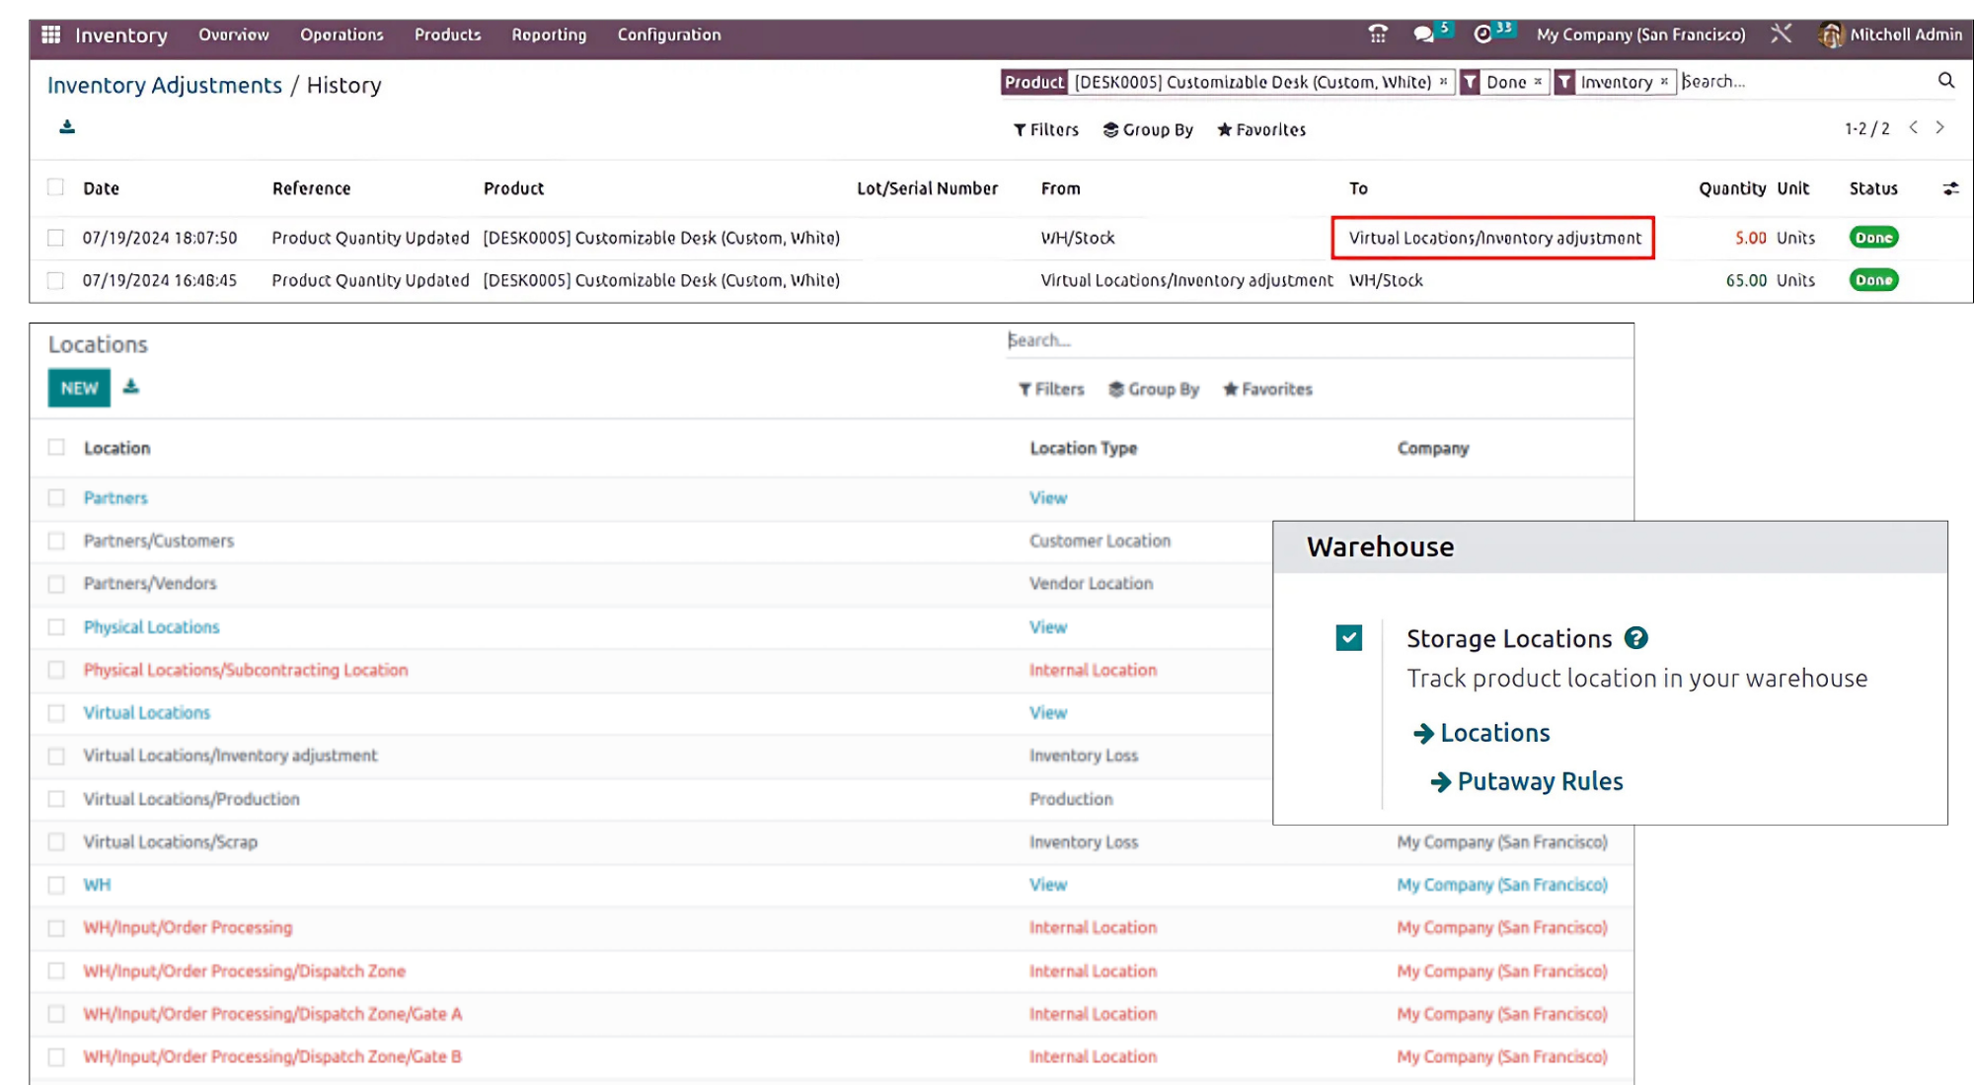Click the support headset icon in navbar
The image size is (1974, 1085).
pos(1378,35)
